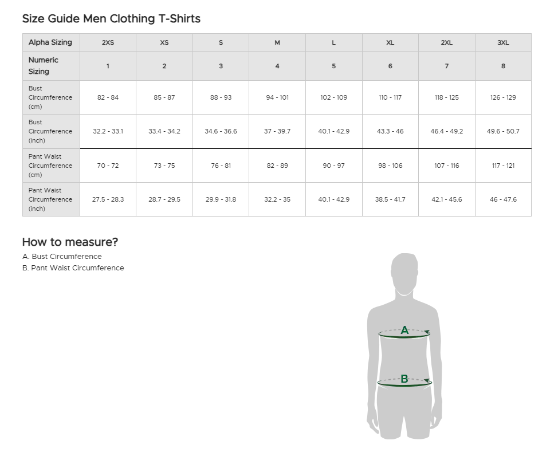Select the bust cell reading 94 - 101
The width and height of the screenshot is (554, 464).
[277, 97]
